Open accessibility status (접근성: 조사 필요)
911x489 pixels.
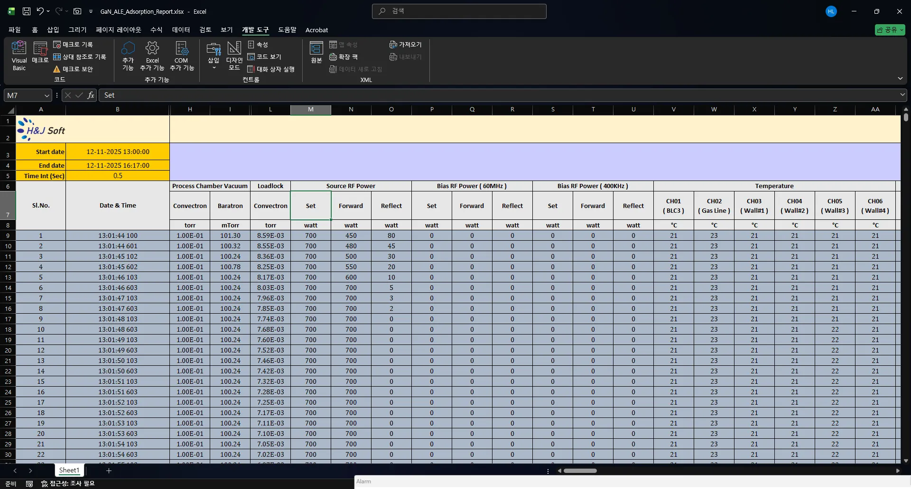point(68,483)
